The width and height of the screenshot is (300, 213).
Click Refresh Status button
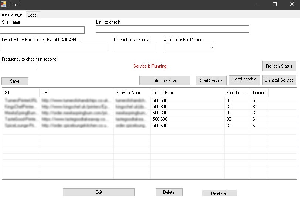279,66
